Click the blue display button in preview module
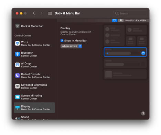The image size is (161, 135). (143, 53)
